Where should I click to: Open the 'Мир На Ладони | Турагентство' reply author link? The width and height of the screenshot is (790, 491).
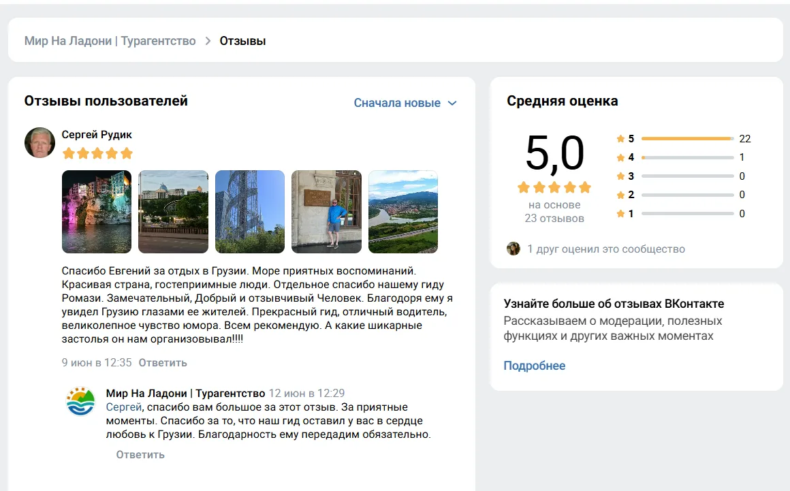pyautogui.click(x=185, y=394)
